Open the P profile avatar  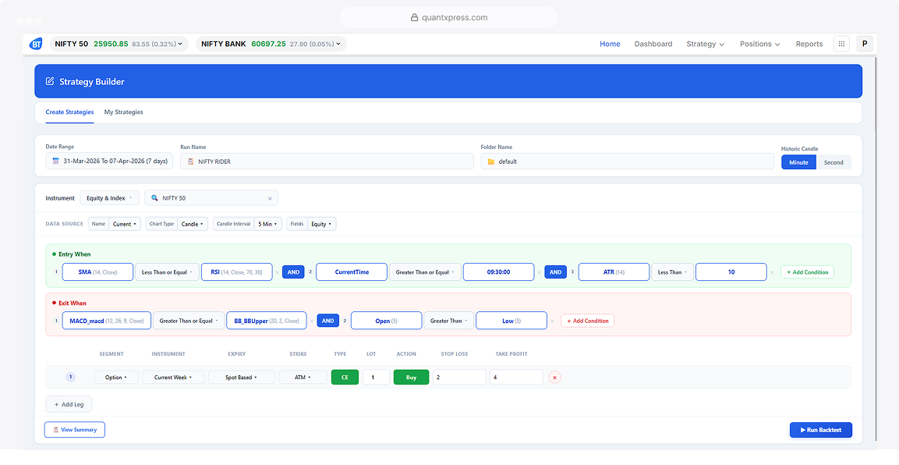865,44
